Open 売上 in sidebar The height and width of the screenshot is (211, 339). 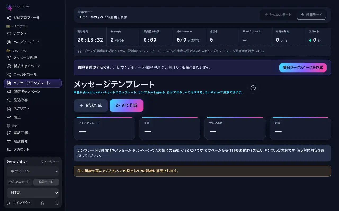pyautogui.click(x=33, y=117)
